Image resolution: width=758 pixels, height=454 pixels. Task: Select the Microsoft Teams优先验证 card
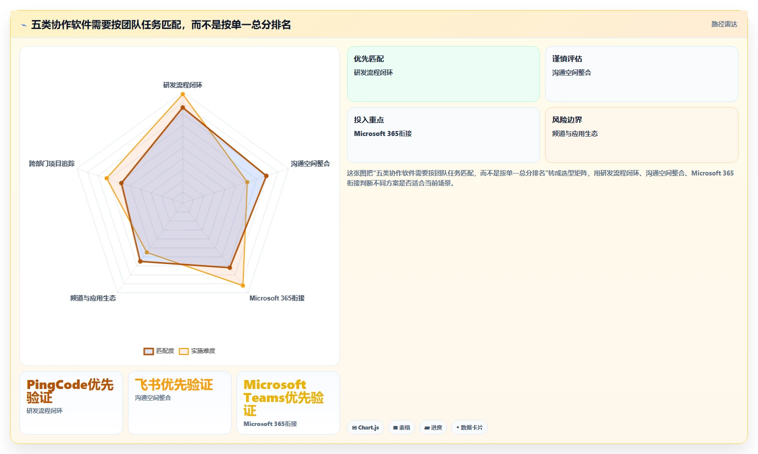coord(288,402)
